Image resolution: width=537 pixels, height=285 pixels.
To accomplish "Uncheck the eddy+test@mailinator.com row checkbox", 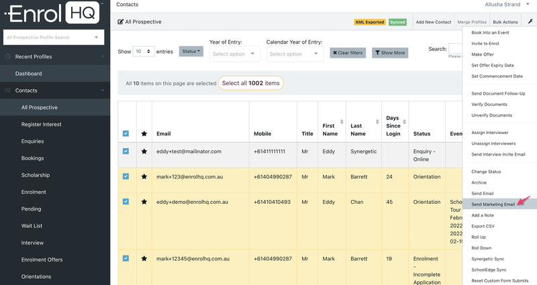I will 126,152.
